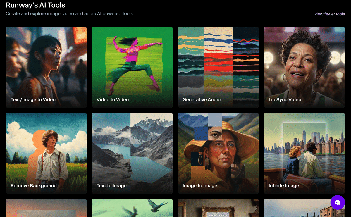Open the partially visible card with flying birds

tap(132, 208)
